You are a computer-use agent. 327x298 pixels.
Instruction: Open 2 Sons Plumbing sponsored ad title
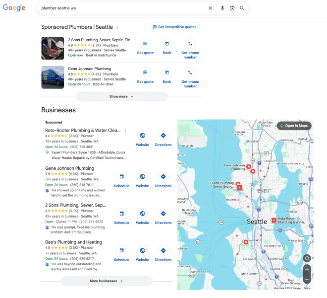(100, 40)
